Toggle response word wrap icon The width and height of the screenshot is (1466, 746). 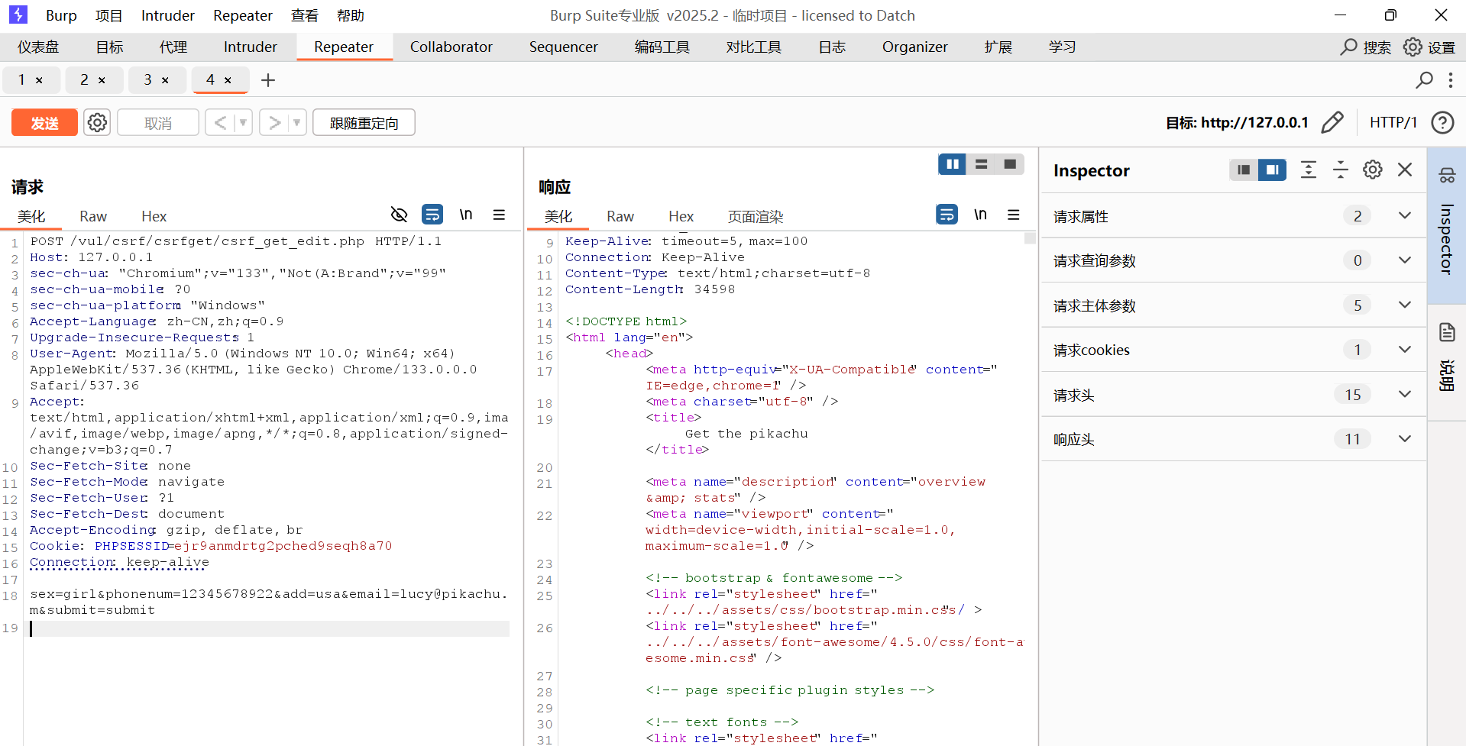tap(947, 215)
